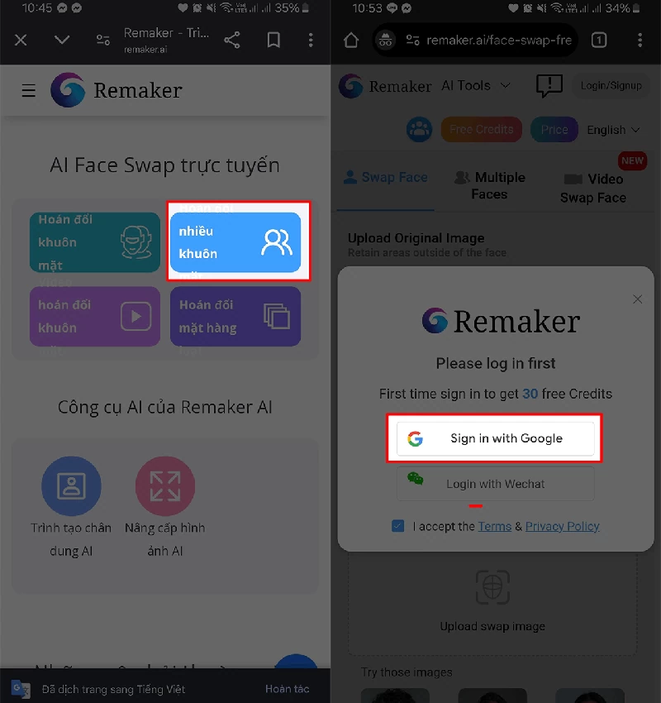Switch to the Video Swap Face tab
This screenshot has width=661, height=703.
click(x=593, y=188)
